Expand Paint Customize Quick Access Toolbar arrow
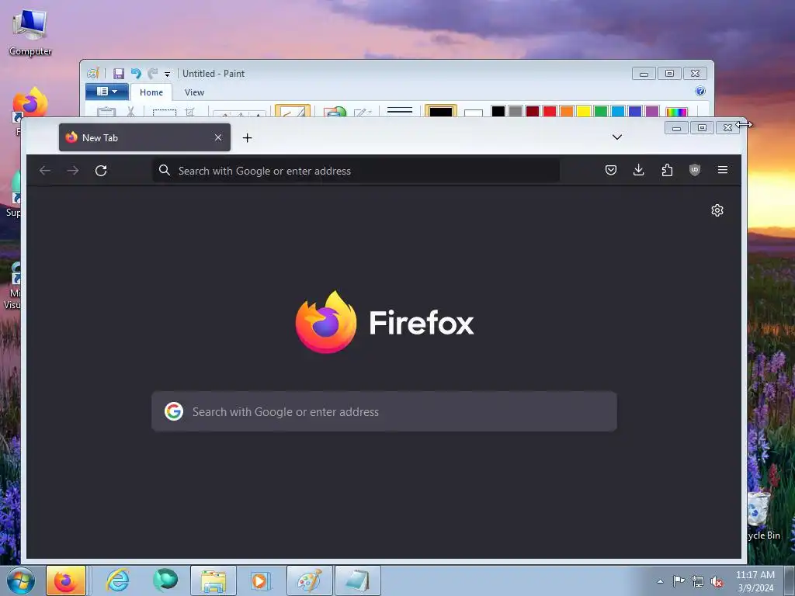This screenshot has height=596, width=795. 167,74
